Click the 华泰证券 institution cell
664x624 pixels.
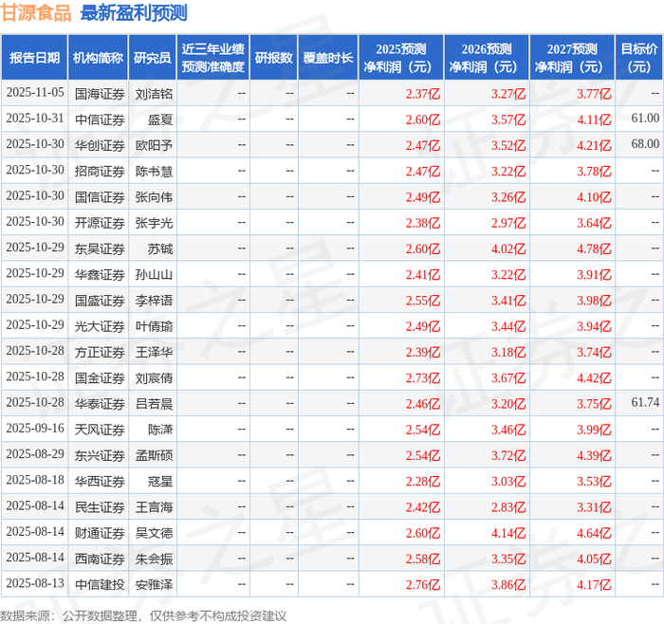tap(100, 404)
